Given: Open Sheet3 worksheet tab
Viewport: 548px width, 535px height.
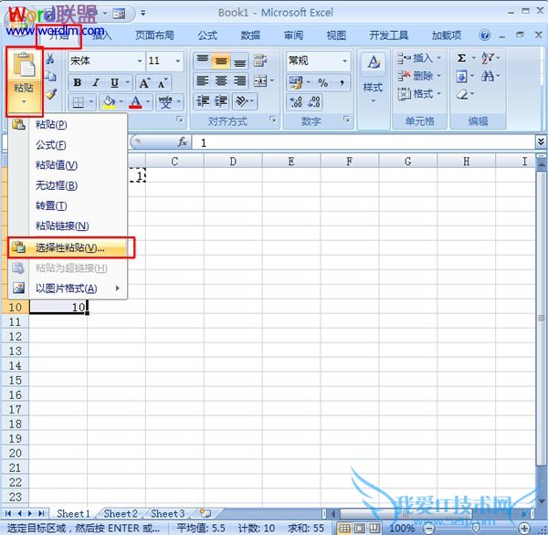Looking at the screenshot, I should tap(167, 513).
